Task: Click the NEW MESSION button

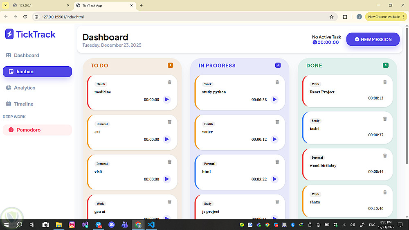Action: coord(373,39)
